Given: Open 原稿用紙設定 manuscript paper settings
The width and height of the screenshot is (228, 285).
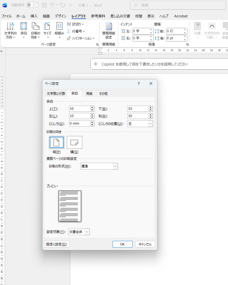Looking at the screenshot, I should [109, 26].
